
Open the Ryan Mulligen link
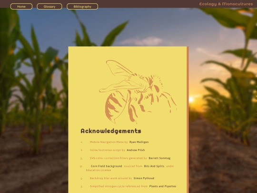139,142
